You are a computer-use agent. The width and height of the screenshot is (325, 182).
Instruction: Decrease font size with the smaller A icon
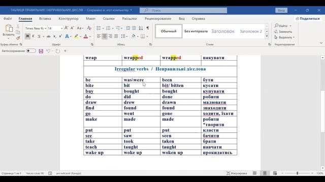[72, 28]
